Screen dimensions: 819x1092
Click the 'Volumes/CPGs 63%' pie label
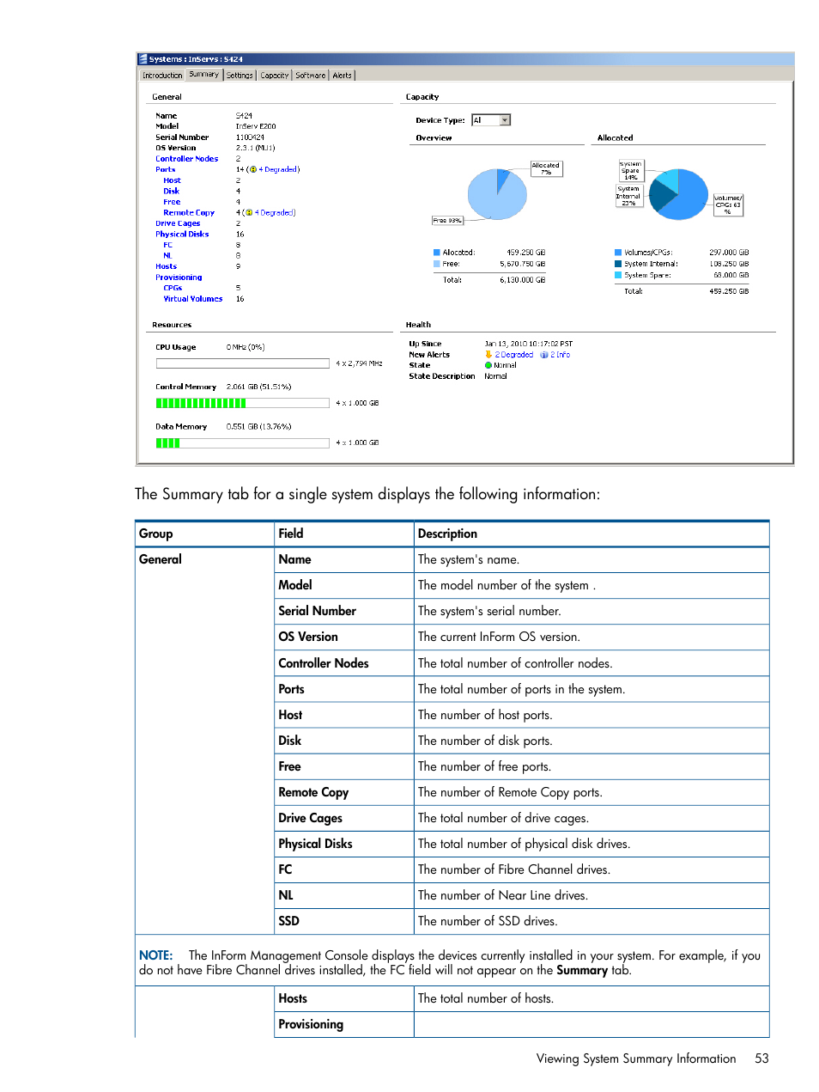click(729, 205)
